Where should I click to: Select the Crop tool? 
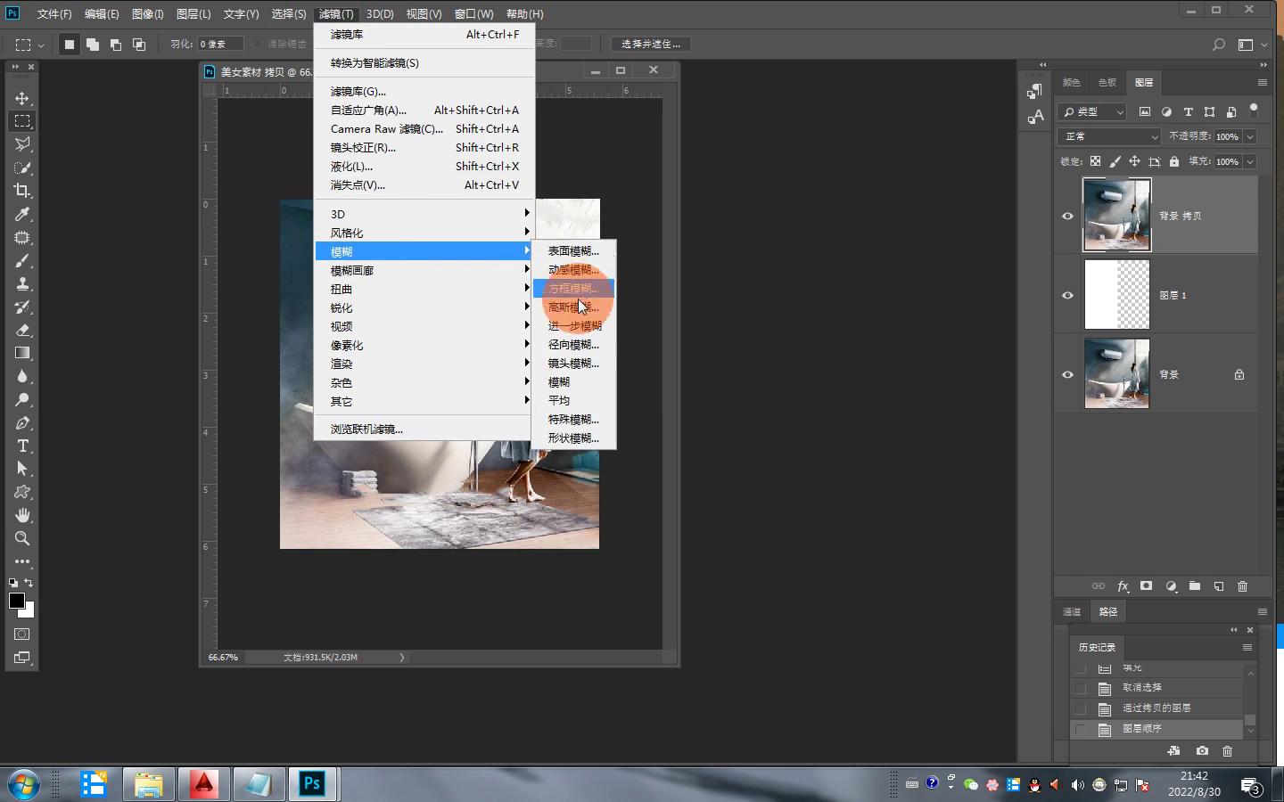click(x=22, y=191)
